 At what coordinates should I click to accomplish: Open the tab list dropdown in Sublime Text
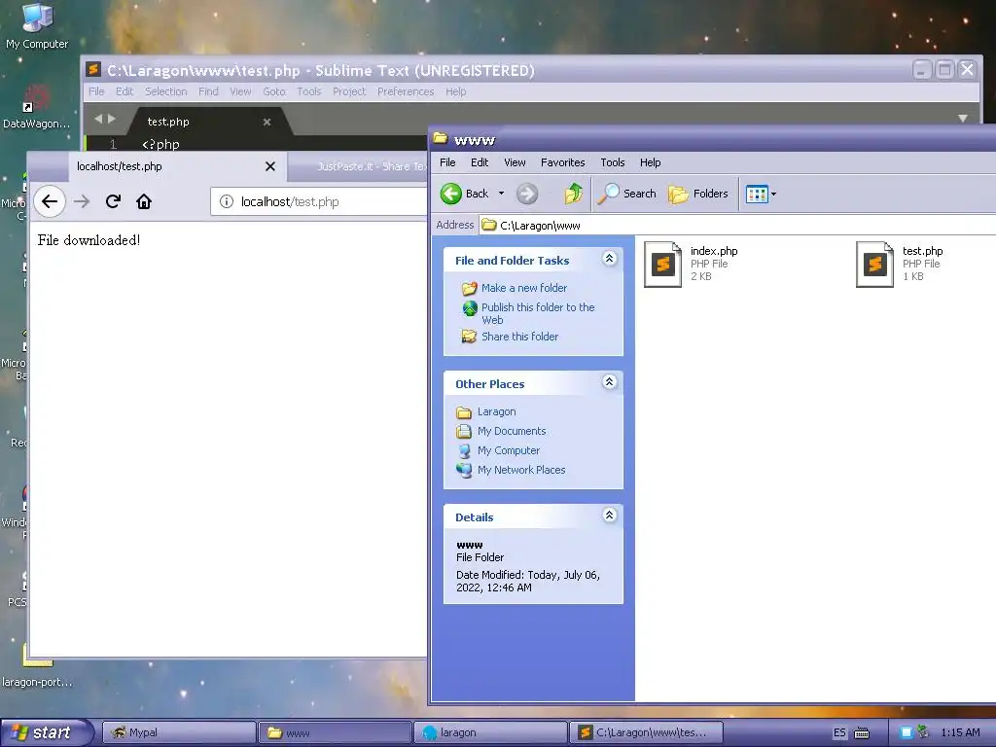tap(963, 118)
